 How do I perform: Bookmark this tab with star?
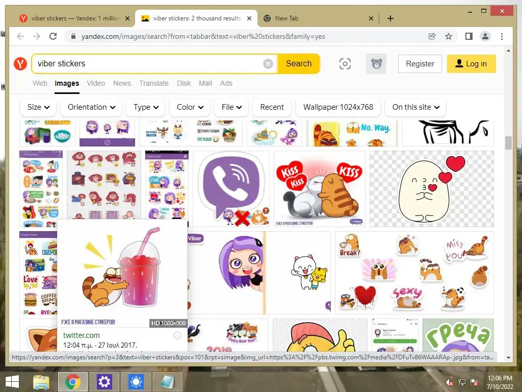449,36
